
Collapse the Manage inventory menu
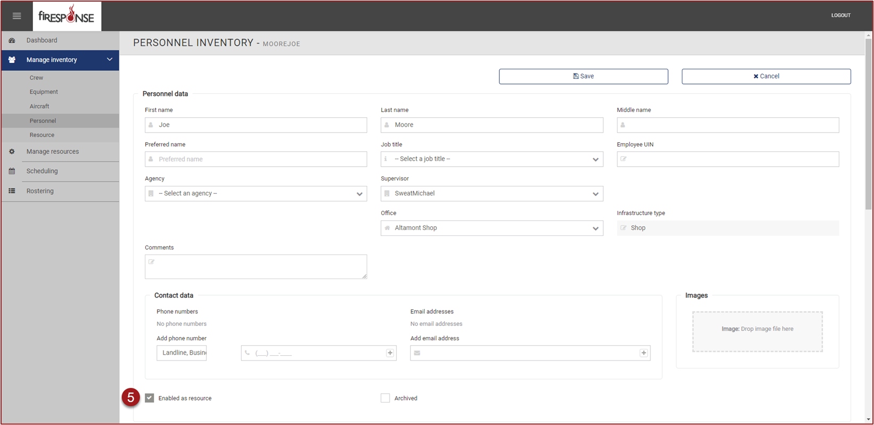[x=110, y=60]
